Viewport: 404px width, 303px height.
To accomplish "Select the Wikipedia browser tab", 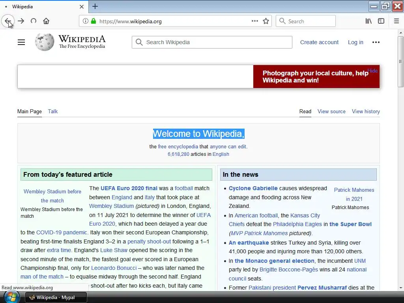I will tap(44, 7).
